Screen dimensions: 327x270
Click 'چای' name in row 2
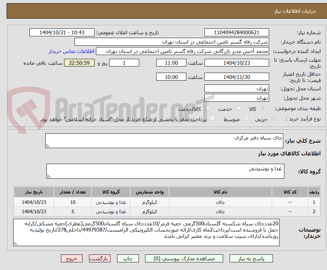[x=220, y=211]
